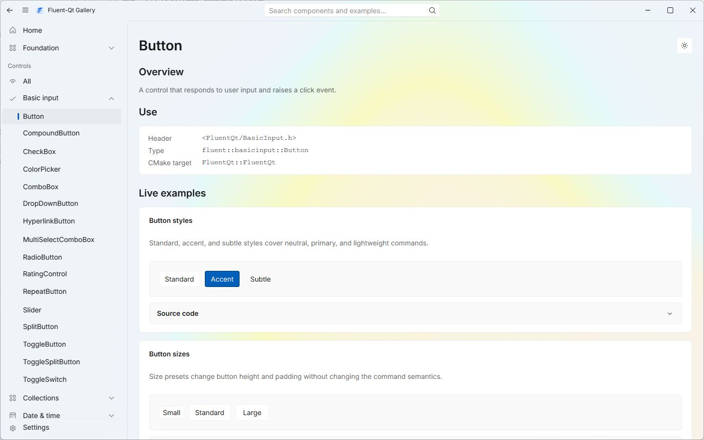Image resolution: width=704 pixels, height=440 pixels.
Task: Toggle the hamburger navigation menu icon
Action: [x=25, y=10]
